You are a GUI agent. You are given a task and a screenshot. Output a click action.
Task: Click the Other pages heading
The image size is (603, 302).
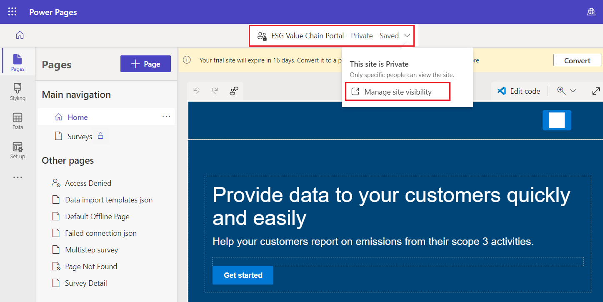[68, 160]
